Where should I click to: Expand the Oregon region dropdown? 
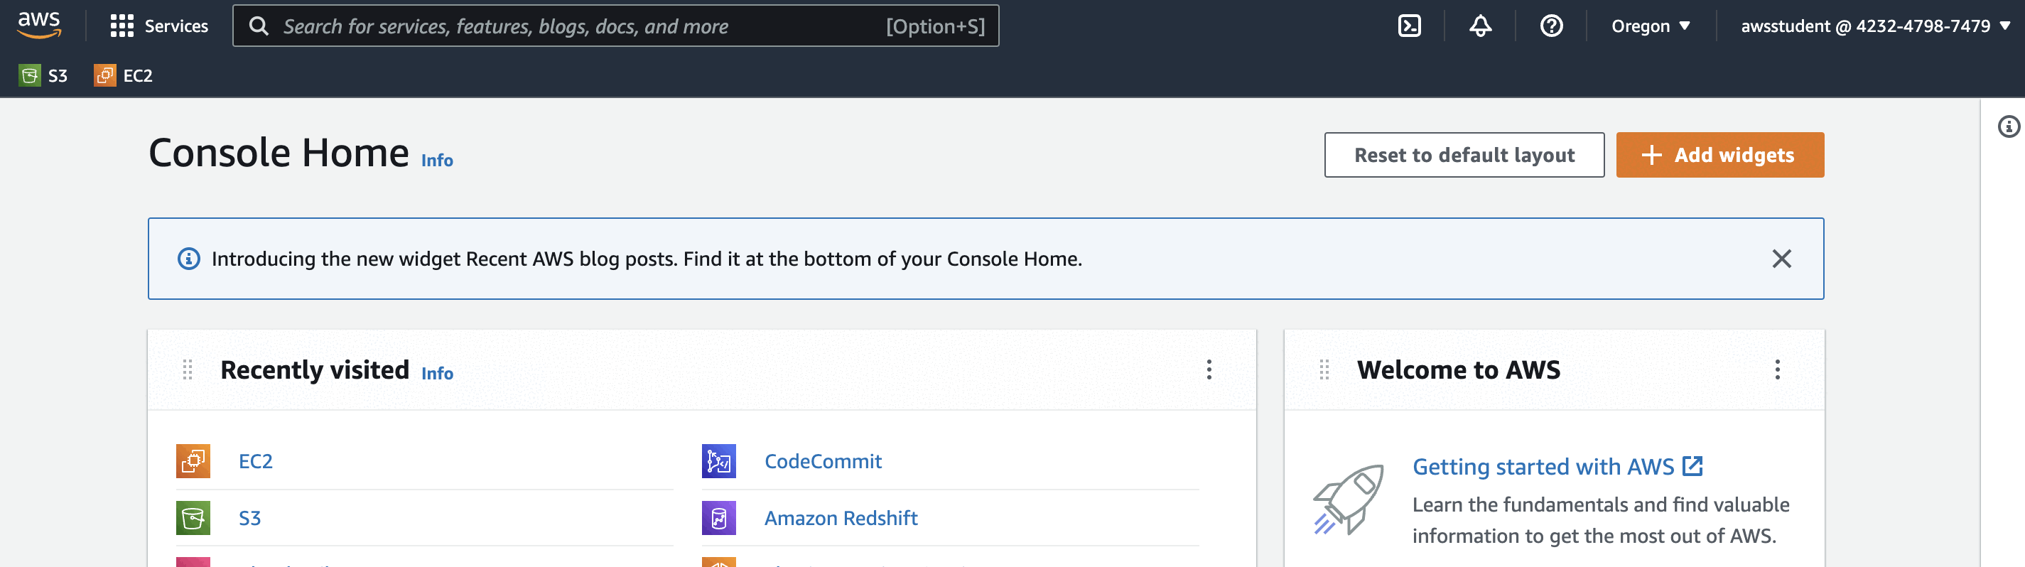click(x=1650, y=26)
